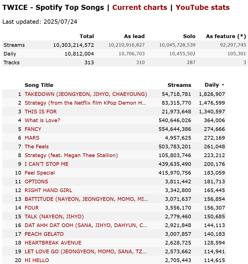Click I CAN'T STOP ME link
The width and height of the screenshot is (248, 264).
tap(46, 164)
